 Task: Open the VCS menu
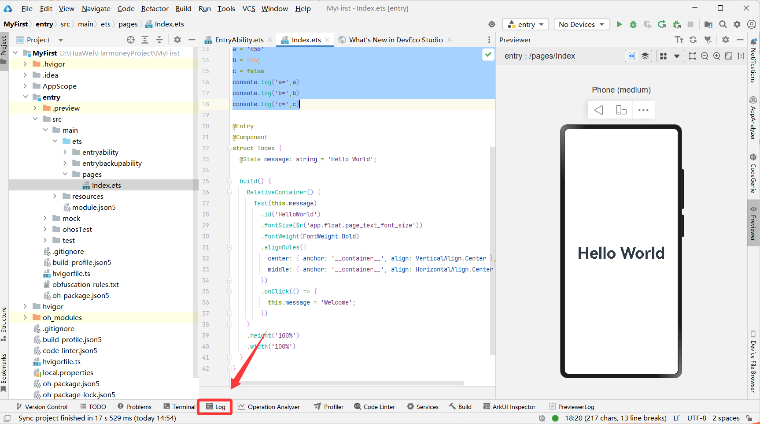(249, 8)
